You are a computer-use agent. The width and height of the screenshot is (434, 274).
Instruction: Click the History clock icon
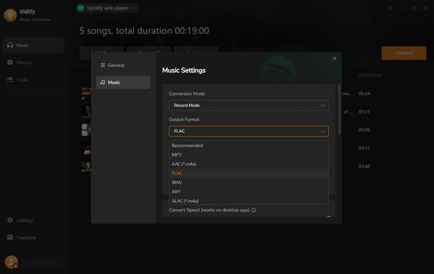pyautogui.click(x=10, y=62)
